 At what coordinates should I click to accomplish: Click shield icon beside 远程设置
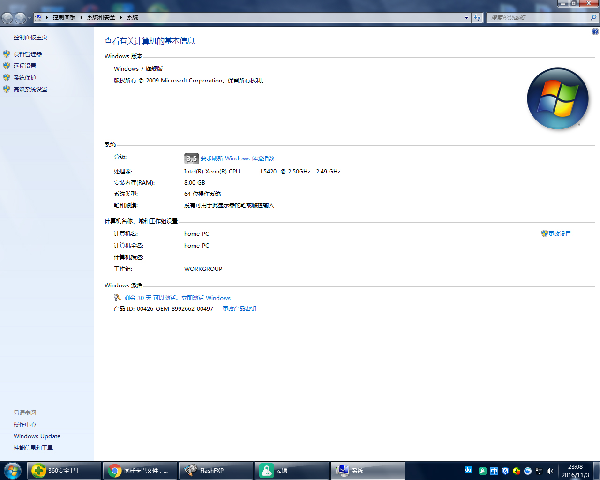pos(7,66)
